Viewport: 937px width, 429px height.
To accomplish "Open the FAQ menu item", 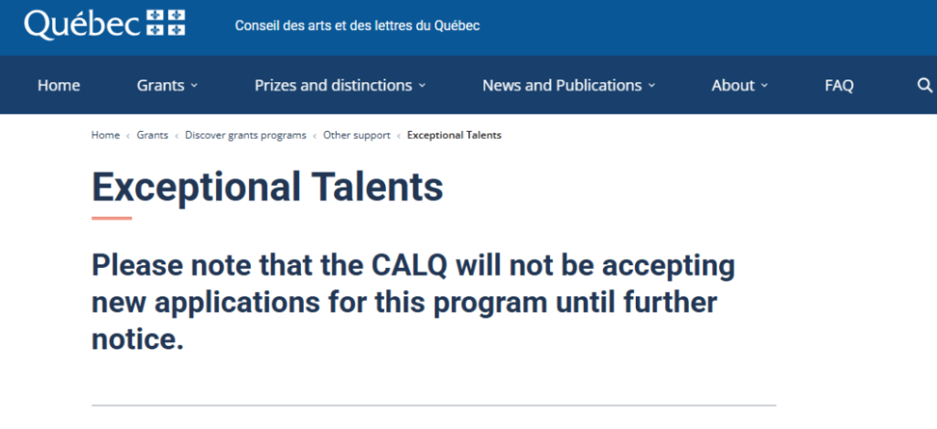I will point(839,85).
